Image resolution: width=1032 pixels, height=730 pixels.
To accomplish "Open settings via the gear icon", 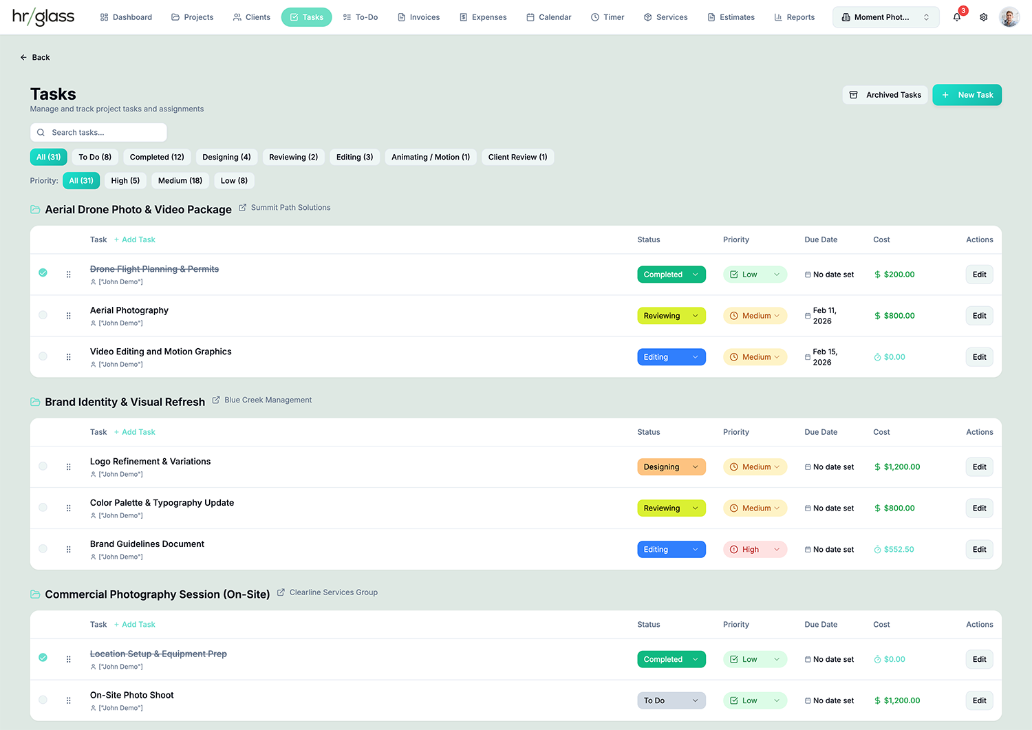I will (x=984, y=17).
